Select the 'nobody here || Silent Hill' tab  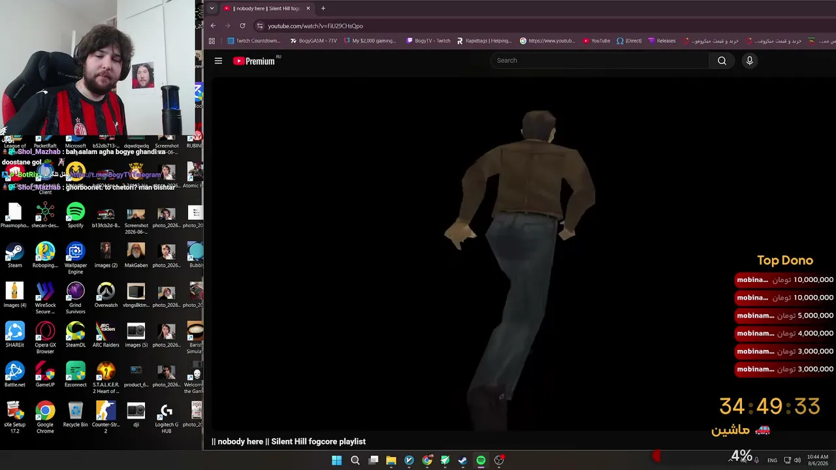pos(267,8)
